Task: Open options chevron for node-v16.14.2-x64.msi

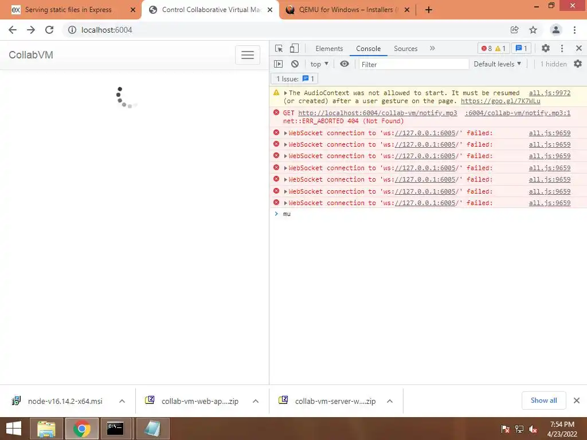Action: pos(122,401)
